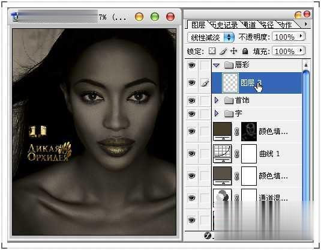Click the layer style fx icon
The height and width of the screenshot is (250, 321).
[208, 236]
